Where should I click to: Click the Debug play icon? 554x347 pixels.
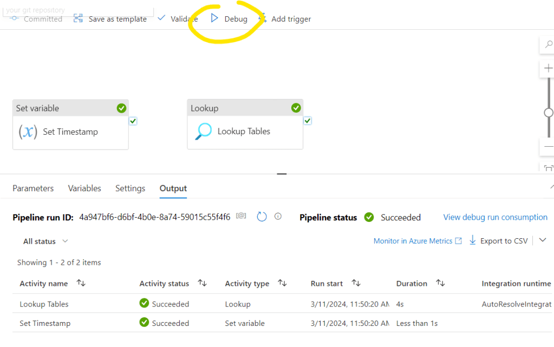(214, 18)
